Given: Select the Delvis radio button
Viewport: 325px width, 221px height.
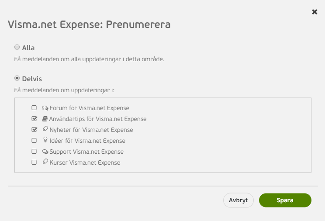Looking at the screenshot, I should coord(17,78).
